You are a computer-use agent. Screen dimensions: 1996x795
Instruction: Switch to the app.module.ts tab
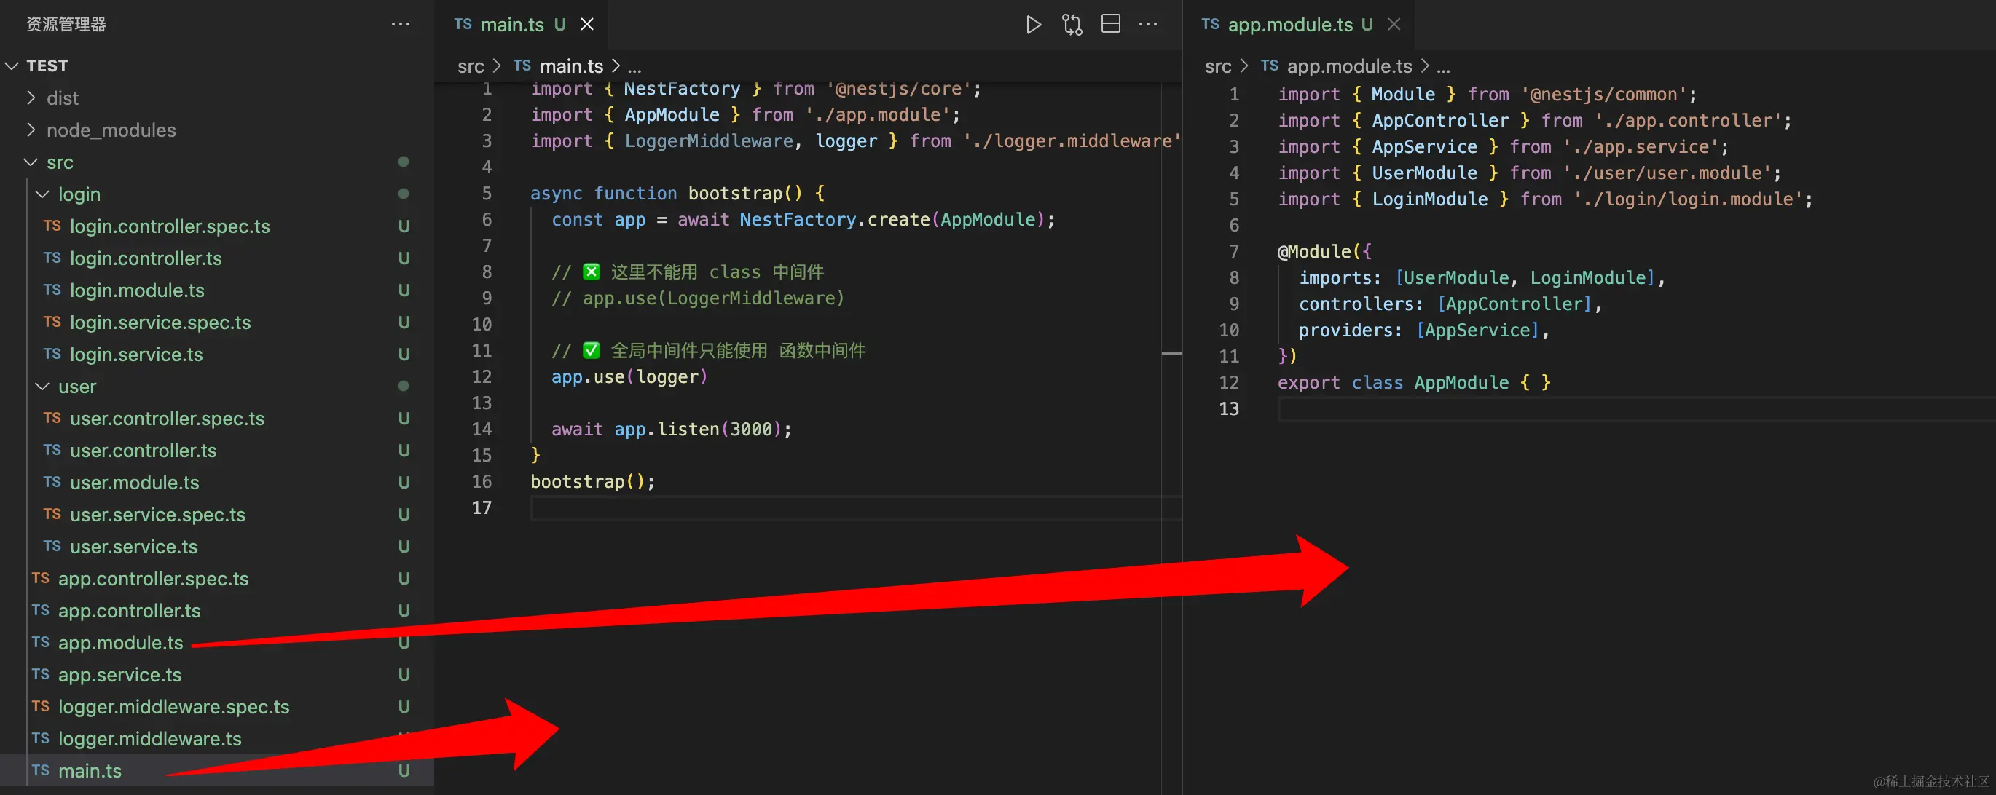click(1290, 25)
